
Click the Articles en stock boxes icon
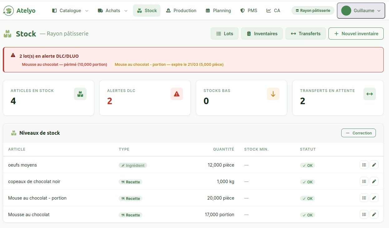(80, 94)
